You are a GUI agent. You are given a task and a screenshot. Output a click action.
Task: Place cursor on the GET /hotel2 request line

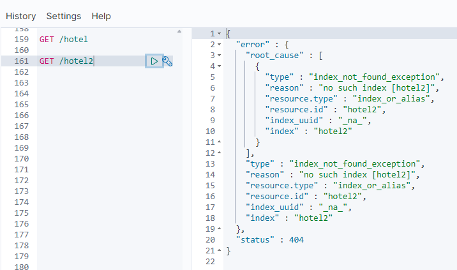click(66, 61)
